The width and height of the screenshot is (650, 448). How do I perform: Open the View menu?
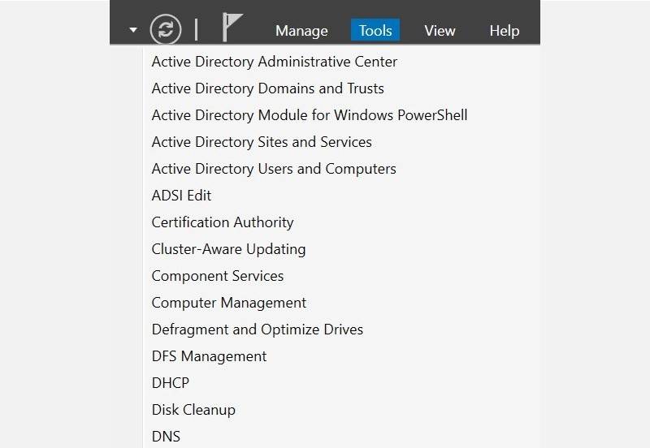(x=440, y=31)
